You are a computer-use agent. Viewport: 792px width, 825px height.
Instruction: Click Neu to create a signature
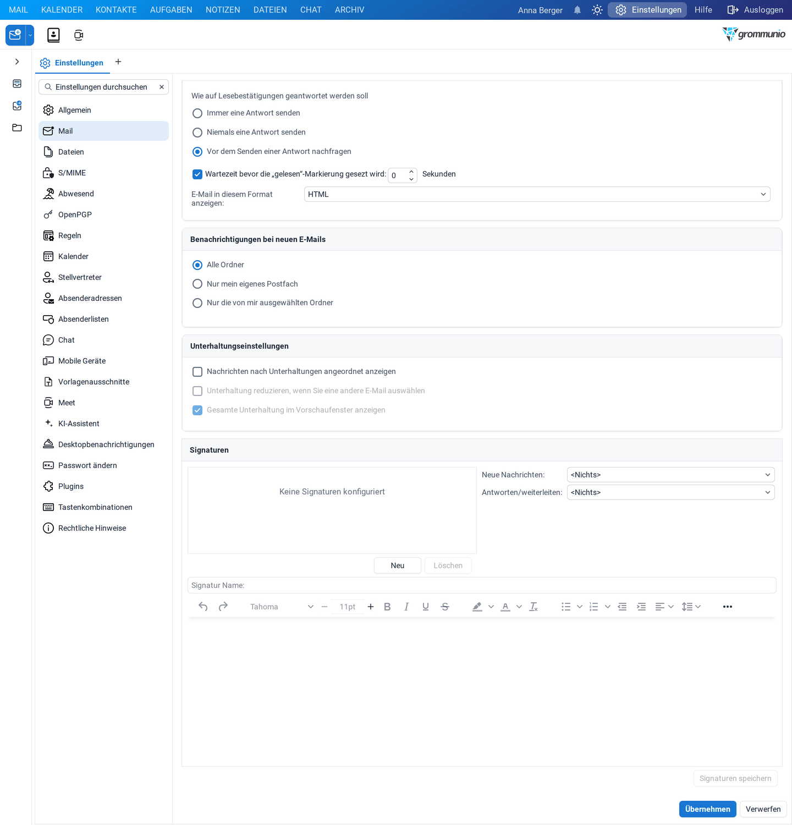pyautogui.click(x=397, y=565)
